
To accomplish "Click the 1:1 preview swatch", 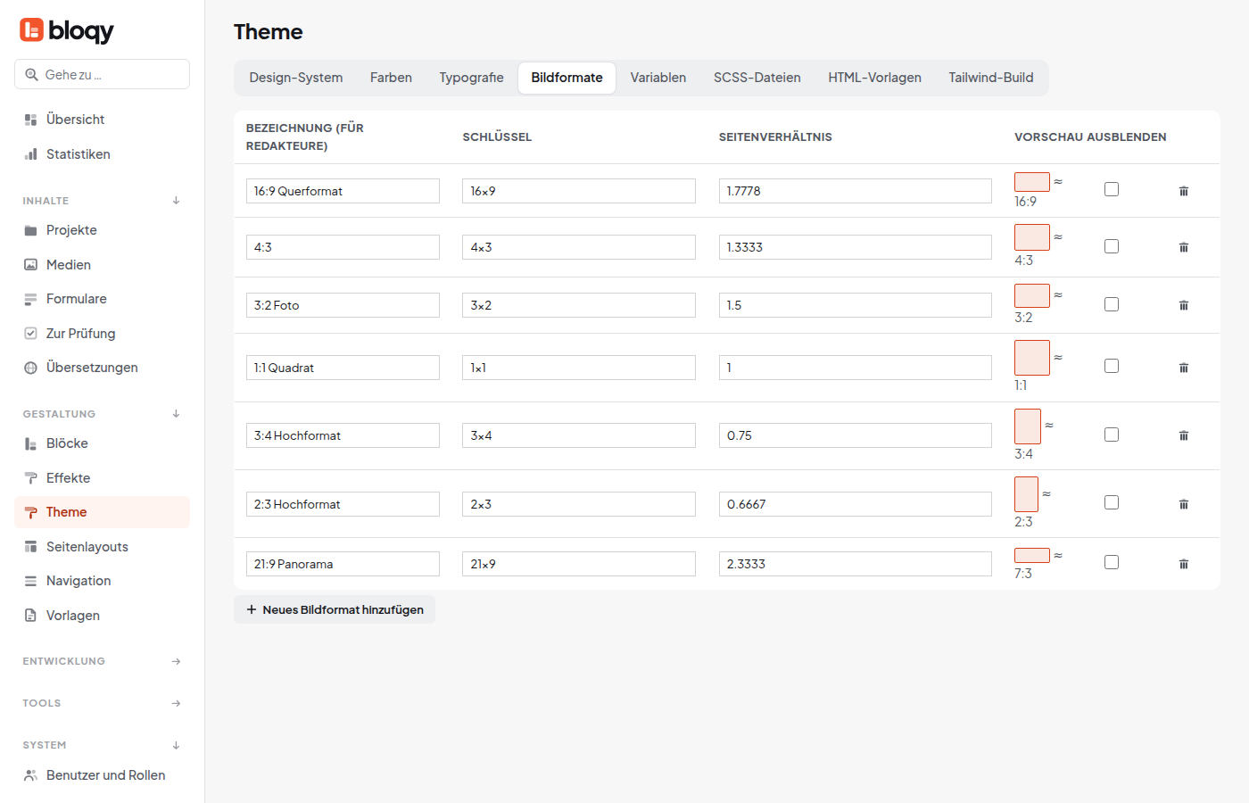I will pyautogui.click(x=1032, y=358).
